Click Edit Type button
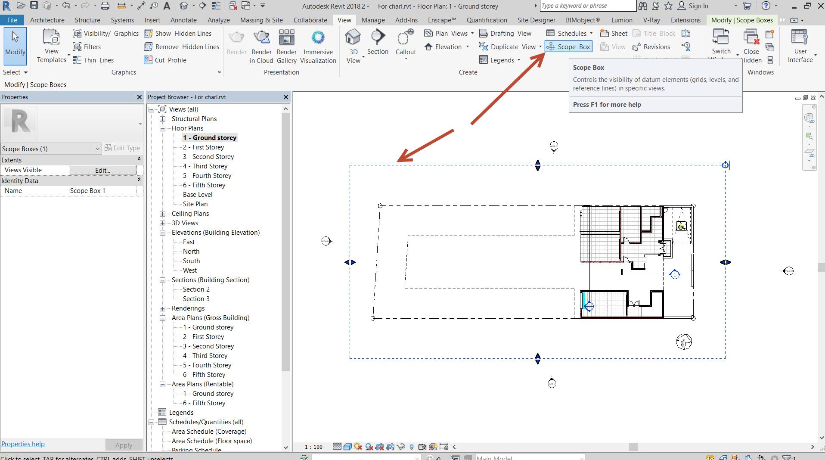Viewport: 825px width, 460px height. coord(122,148)
